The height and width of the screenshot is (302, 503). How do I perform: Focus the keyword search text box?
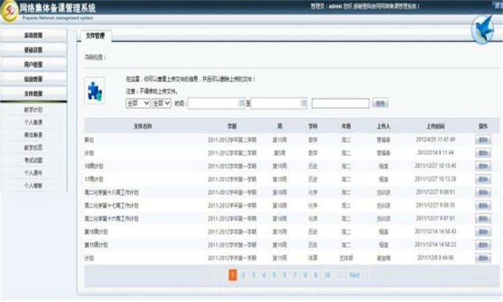click(x=340, y=103)
